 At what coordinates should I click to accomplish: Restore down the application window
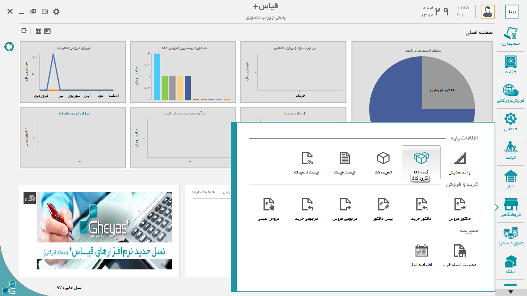point(33,12)
